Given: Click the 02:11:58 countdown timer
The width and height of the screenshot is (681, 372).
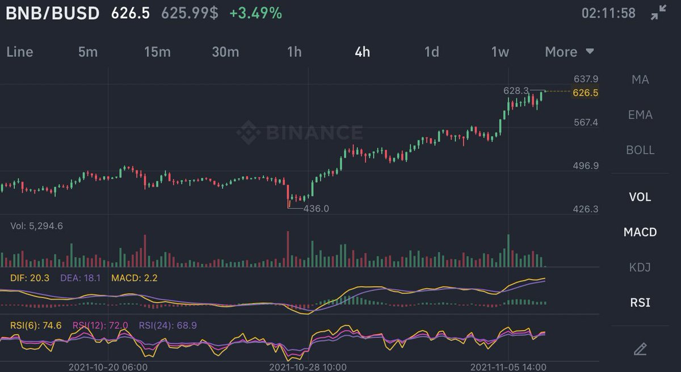Looking at the screenshot, I should (x=608, y=13).
